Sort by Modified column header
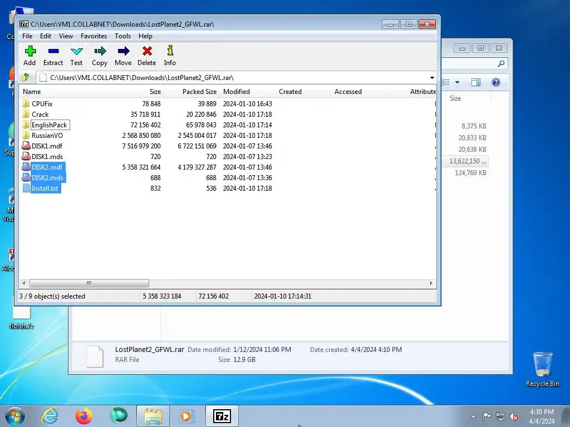The width and height of the screenshot is (570, 427). 247,92
